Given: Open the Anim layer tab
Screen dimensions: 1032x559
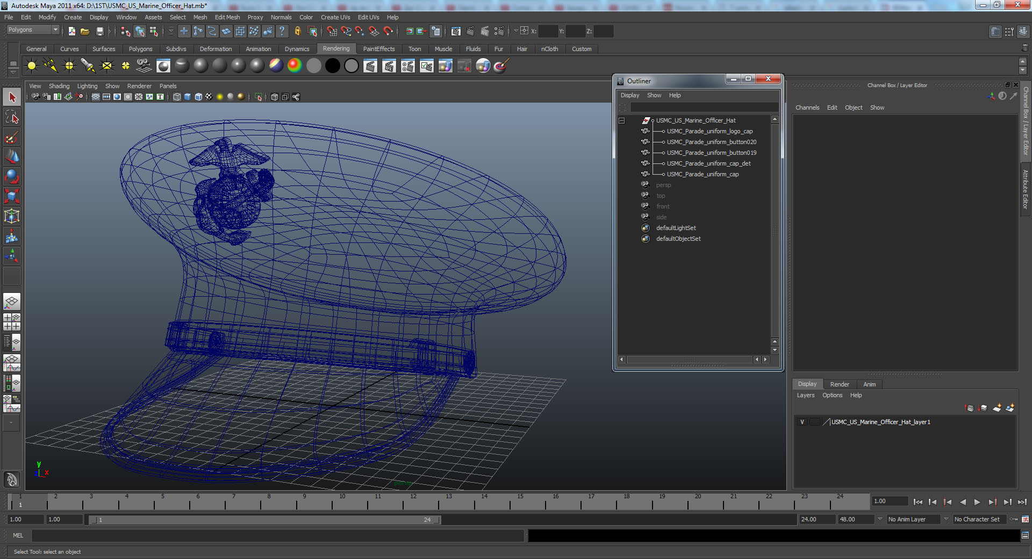Looking at the screenshot, I should [x=869, y=384].
